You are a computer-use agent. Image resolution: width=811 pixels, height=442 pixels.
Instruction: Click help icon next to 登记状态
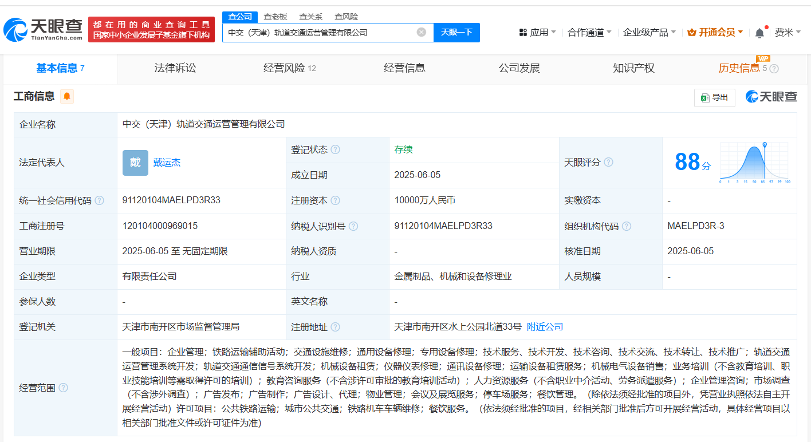point(336,150)
